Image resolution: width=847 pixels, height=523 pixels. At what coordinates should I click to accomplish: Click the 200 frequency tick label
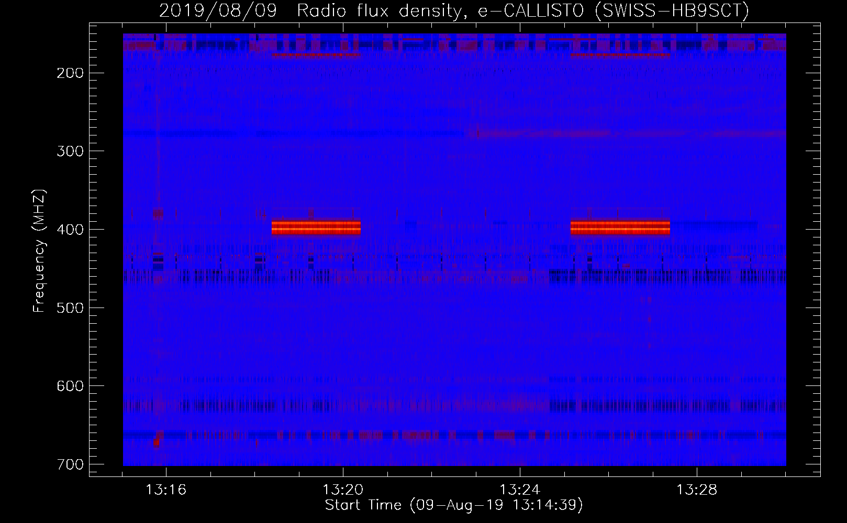[70, 73]
